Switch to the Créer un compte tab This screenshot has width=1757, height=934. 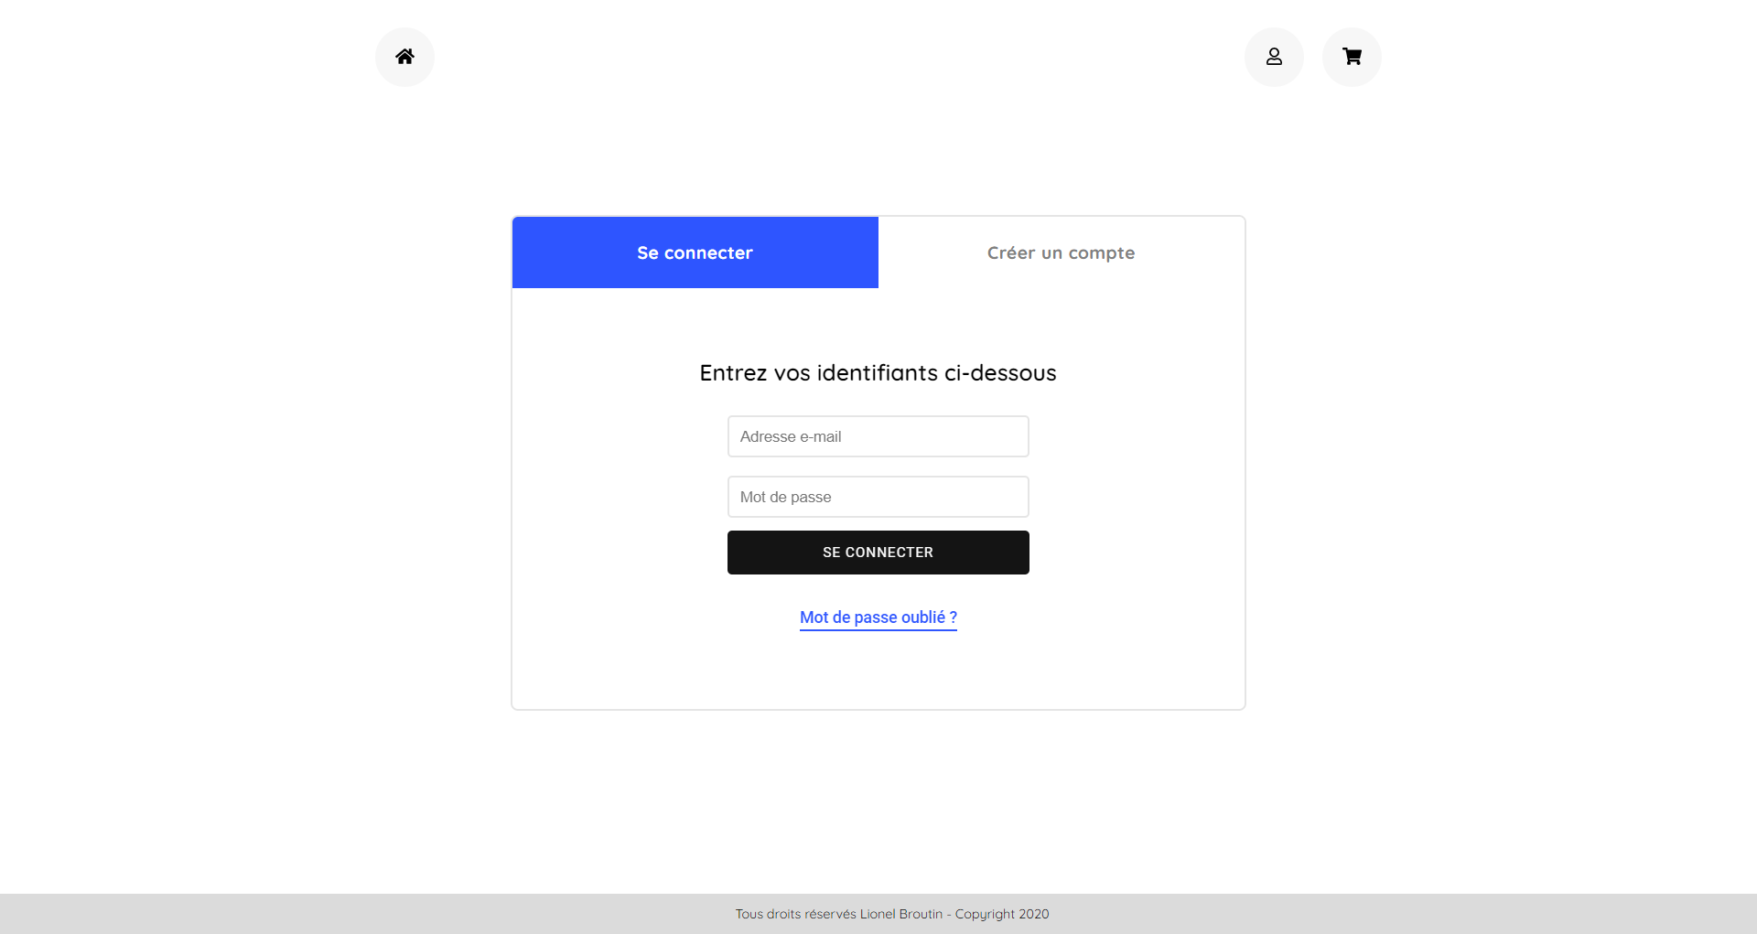pyautogui.click(x=1061, y=252)
